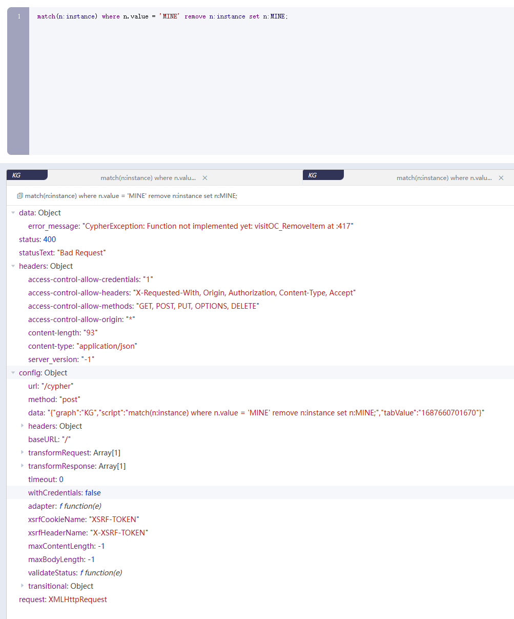Close the left result tab

pos(204,177)
